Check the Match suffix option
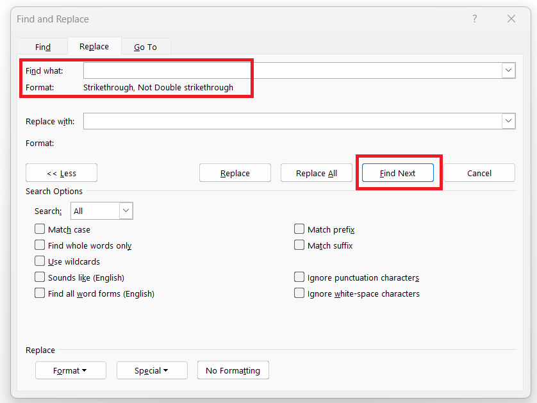Viewport: 537px width, 403px height. click(x=299, y=245)
